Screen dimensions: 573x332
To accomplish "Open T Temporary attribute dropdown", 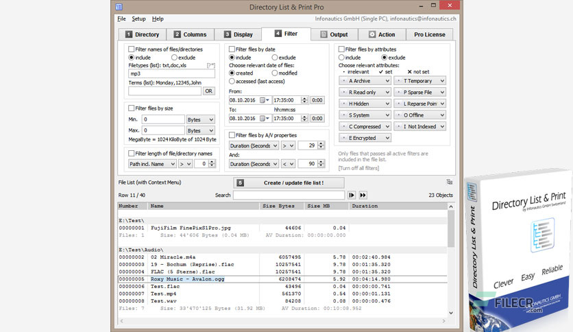I will 420,81.
